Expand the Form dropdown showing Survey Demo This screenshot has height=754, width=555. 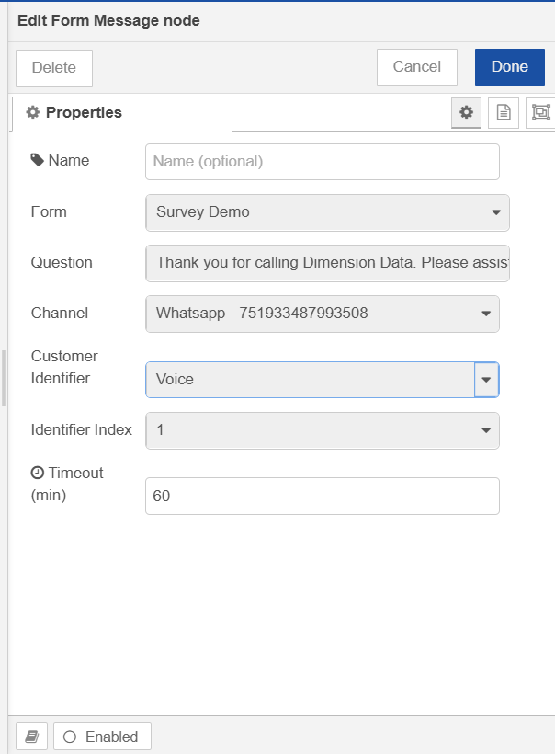(x=327, y=212)
